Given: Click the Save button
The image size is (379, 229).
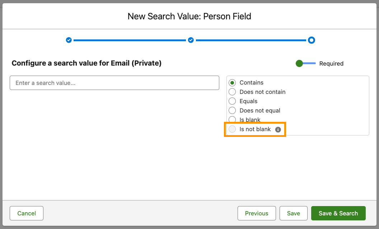Looking at the screenshot, I should pyautogui.click(x=293, y=213).
